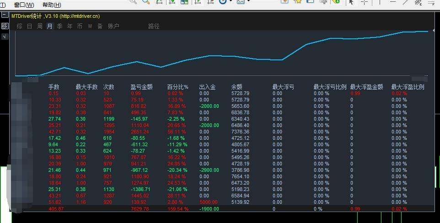Click the 余额 column header

point(236,87)
